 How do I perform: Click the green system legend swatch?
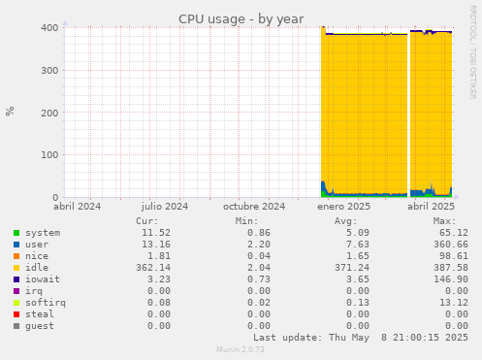point(16,233)
